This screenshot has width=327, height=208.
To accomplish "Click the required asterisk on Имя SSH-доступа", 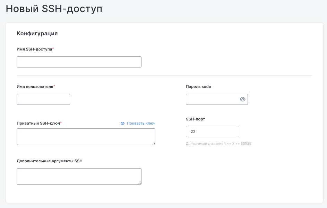I will [x=53, y=48].
